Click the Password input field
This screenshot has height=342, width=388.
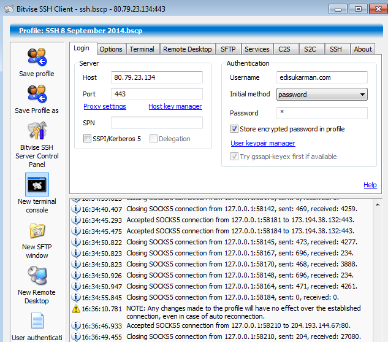322,113
